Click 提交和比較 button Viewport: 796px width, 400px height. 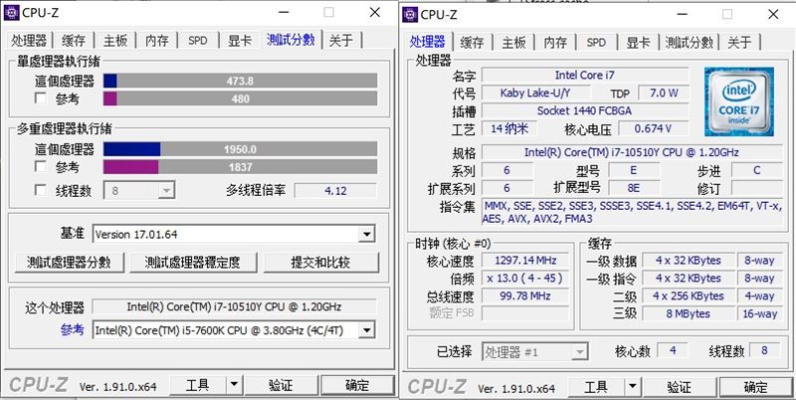tap(320, 262)
